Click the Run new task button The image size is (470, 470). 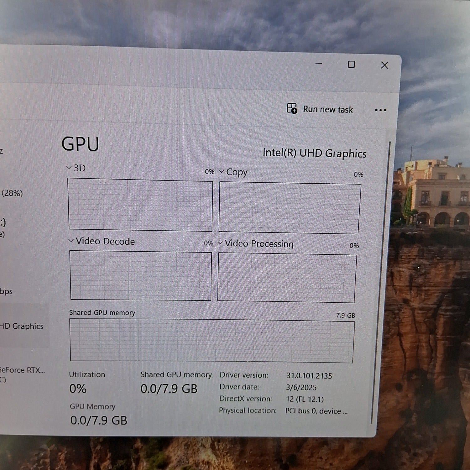[x=320, y=109]
